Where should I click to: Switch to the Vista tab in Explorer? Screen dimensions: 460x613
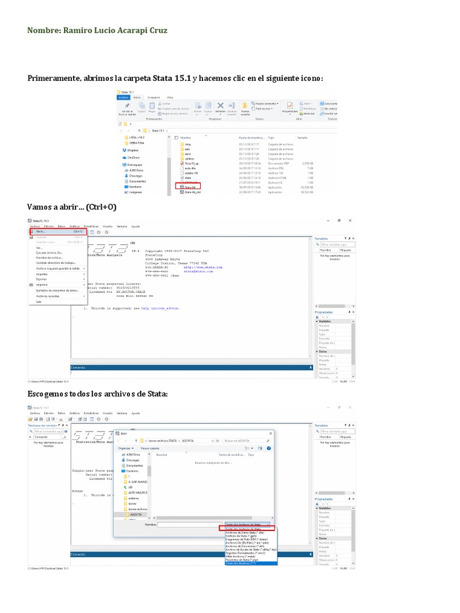[x=170, y=98]
